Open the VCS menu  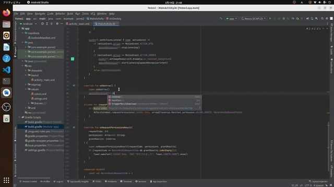pos(93,14)
